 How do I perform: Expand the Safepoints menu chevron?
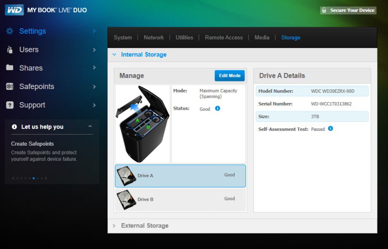[x=94, y=87]
